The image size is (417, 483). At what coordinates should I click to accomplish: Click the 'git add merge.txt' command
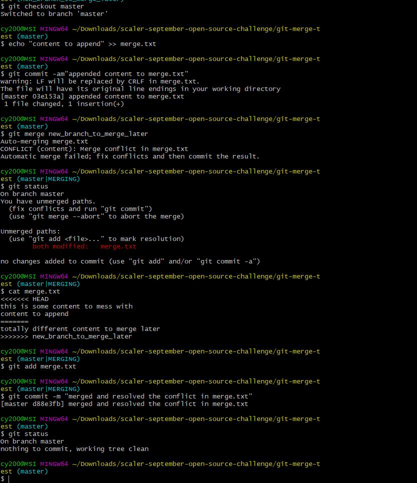[x=38, y=366]
